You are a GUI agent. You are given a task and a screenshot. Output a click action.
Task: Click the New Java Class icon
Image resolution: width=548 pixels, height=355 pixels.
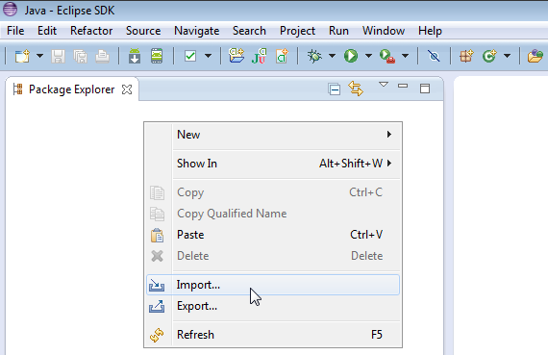[489, 56]
